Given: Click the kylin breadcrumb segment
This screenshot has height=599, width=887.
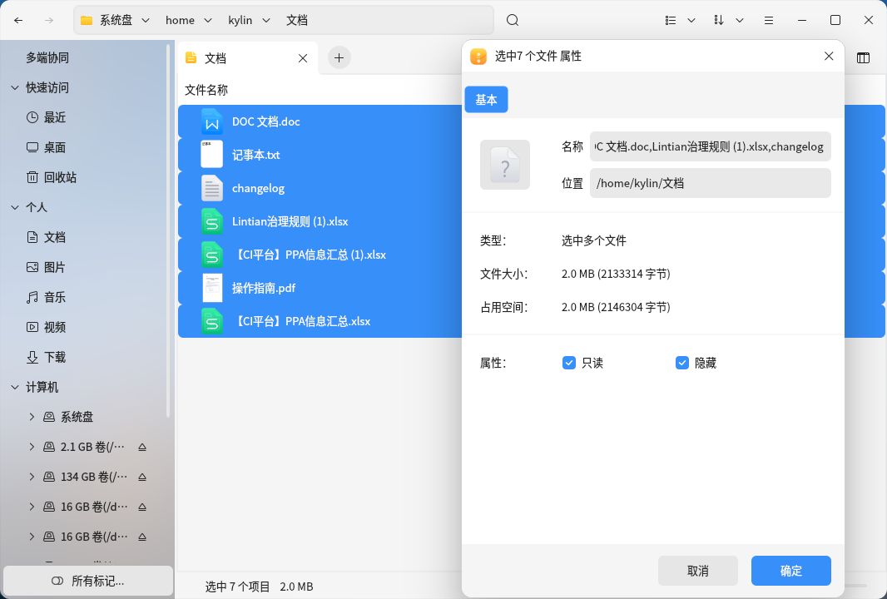Looking at the screenshot, I should [x=240, y=20].
